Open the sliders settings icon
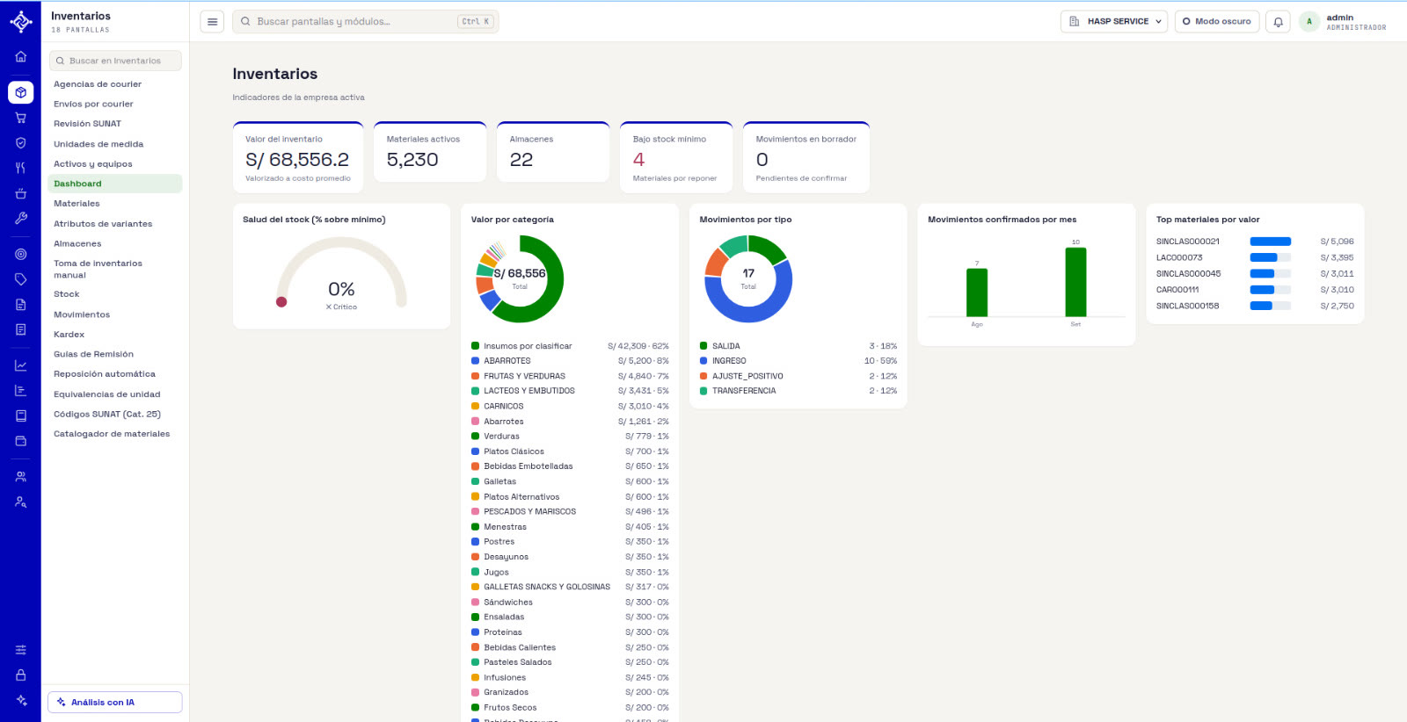1407x722 pixels. point(20,650)
